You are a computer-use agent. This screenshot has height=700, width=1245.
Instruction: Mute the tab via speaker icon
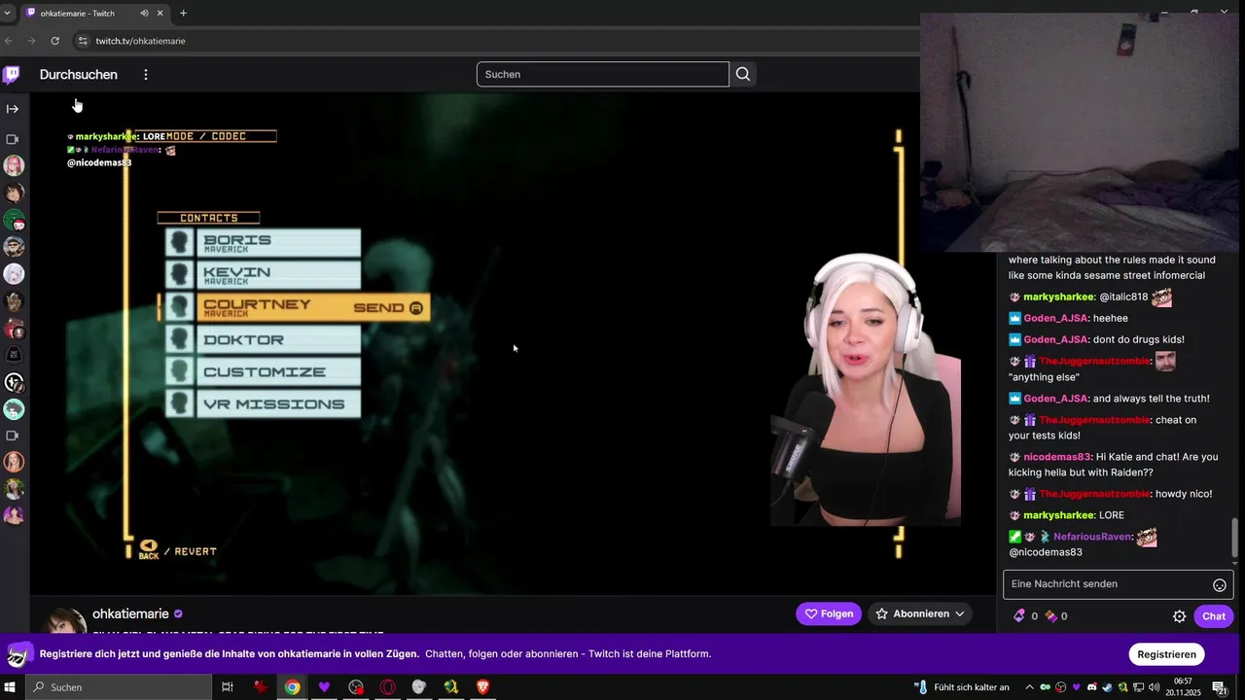coord(144,13)
